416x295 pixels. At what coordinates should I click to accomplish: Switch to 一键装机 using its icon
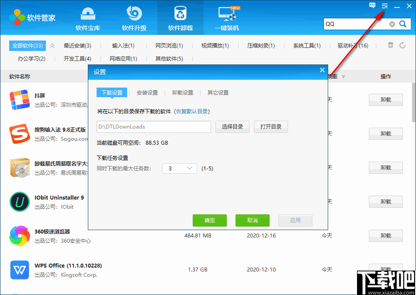coord(227,13)
